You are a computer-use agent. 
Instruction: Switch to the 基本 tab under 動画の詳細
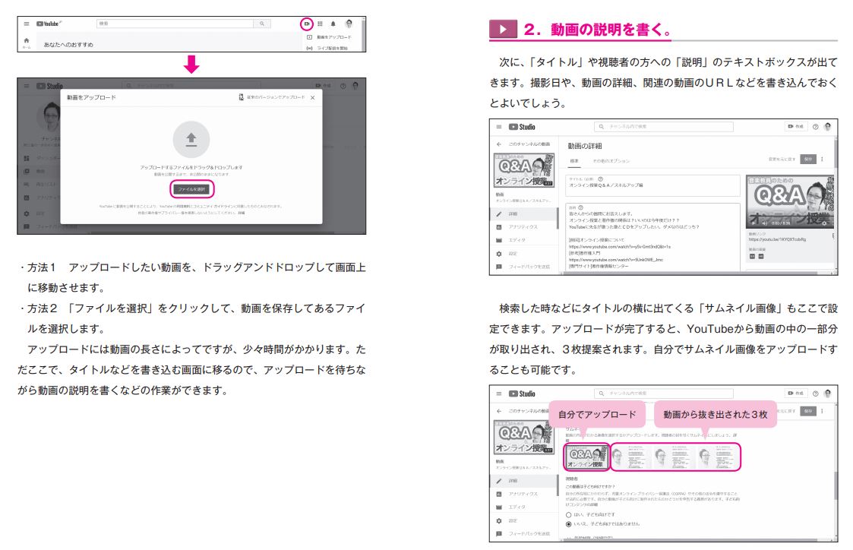point(574,161)
